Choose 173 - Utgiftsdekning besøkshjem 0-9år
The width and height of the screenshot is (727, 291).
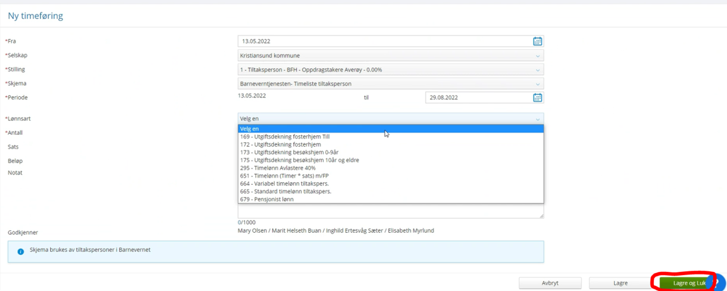[390, 152]
